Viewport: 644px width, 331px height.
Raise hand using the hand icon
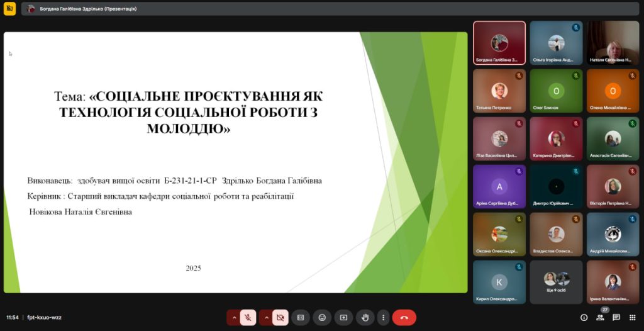365,318
